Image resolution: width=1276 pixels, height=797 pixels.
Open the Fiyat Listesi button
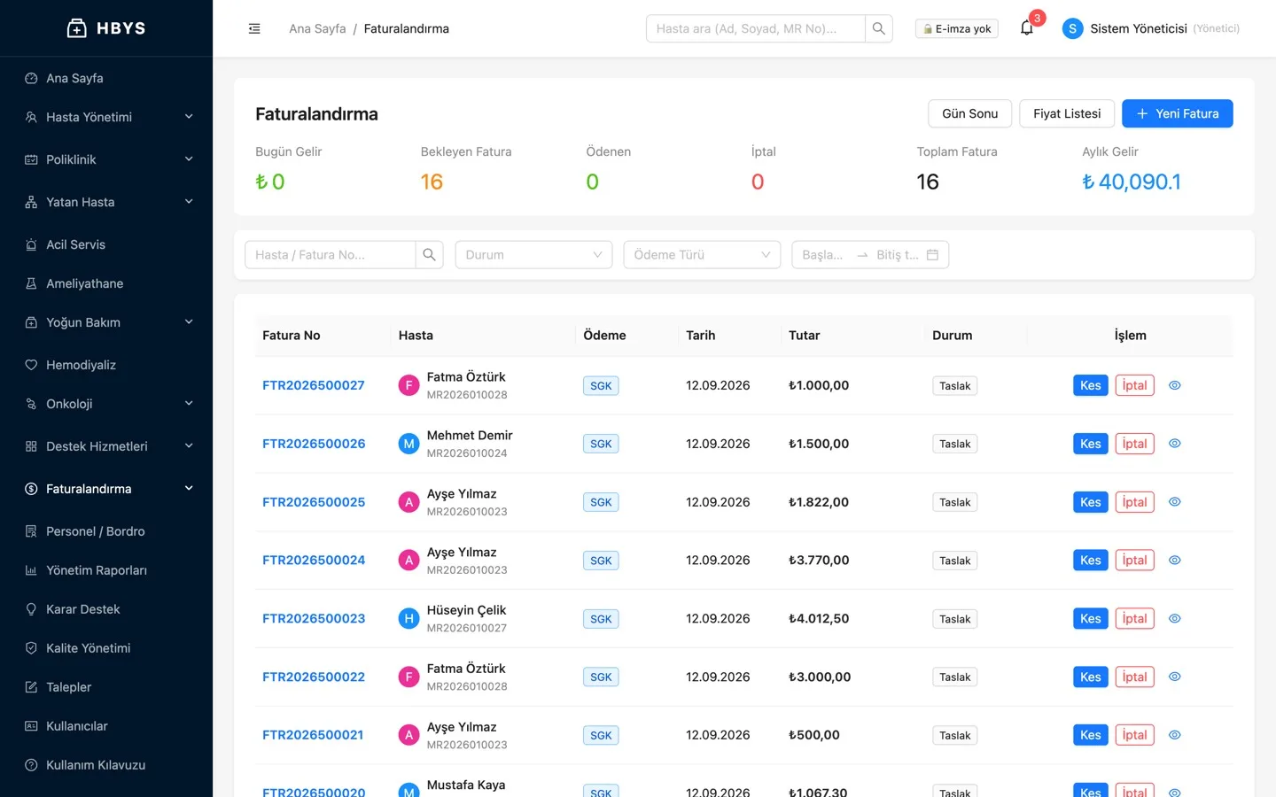pos(1067,113)
